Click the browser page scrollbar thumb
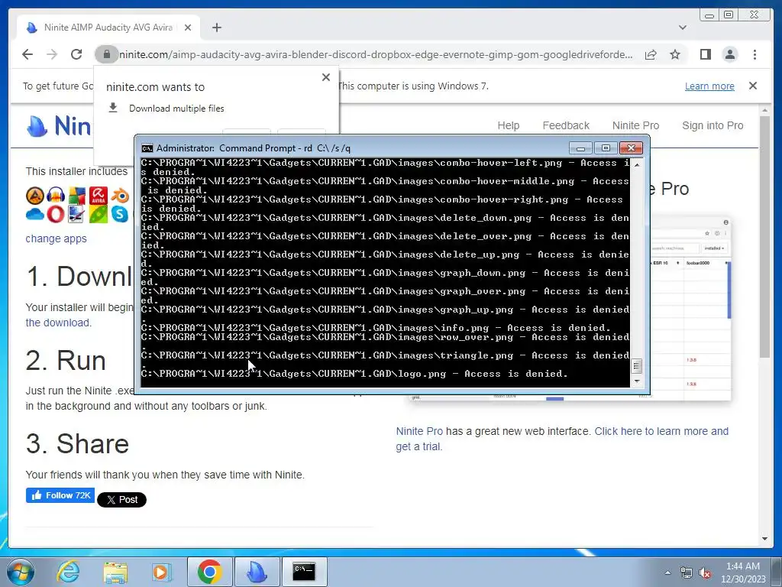 (x=764, y=237)
